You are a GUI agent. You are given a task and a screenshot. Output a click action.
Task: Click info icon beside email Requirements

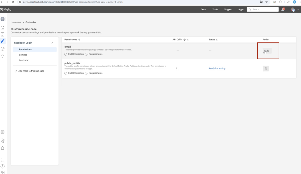point(86,54)
